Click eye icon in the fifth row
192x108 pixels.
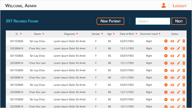click(x=172, y=71)
